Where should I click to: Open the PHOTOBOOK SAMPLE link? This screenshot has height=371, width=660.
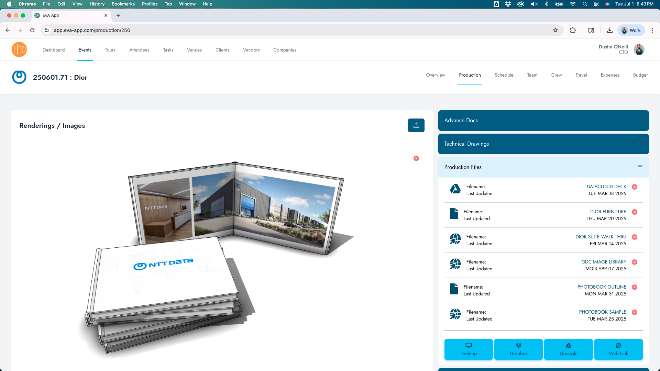coord(602,312)
